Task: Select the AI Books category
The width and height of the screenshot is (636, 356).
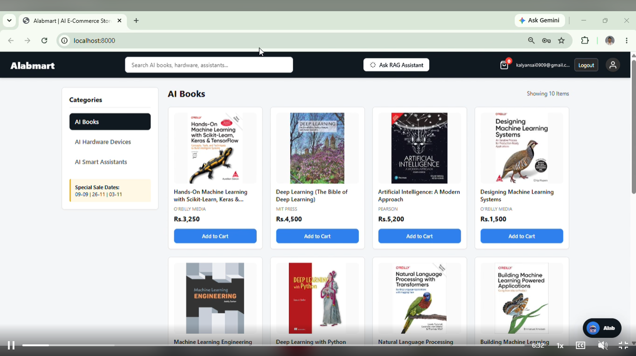Action: (x=110, y=122)
